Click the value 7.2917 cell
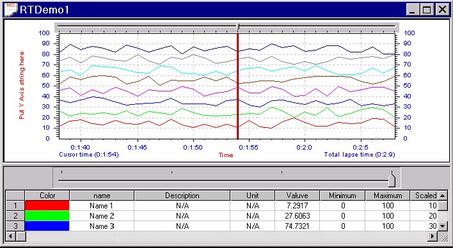Image resolution: width=453 pixels, height=248 pixels. tap(298, 206)
